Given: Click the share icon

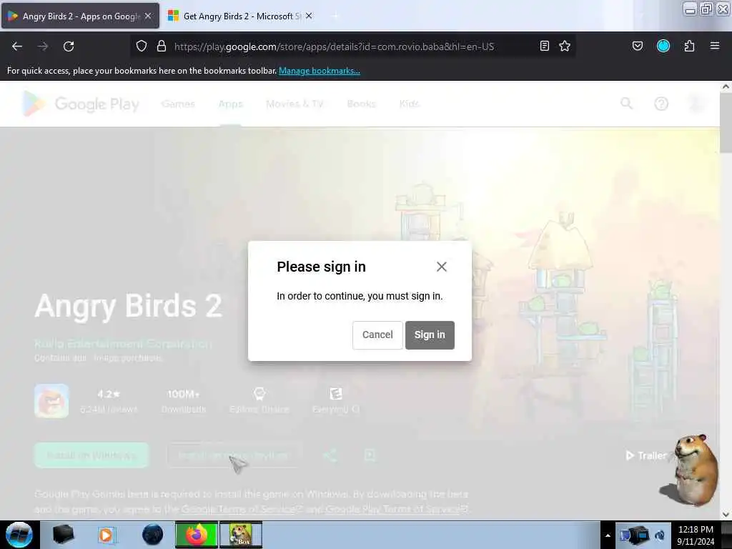Looking at the screenshot, I should pos(330,455).
